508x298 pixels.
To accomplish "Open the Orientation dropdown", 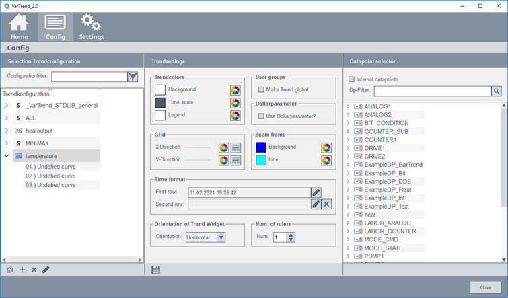I will (x=221, y=237).
